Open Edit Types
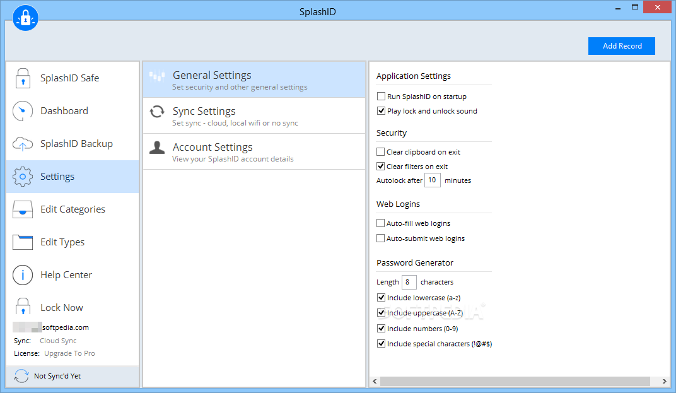 (73, 242)
